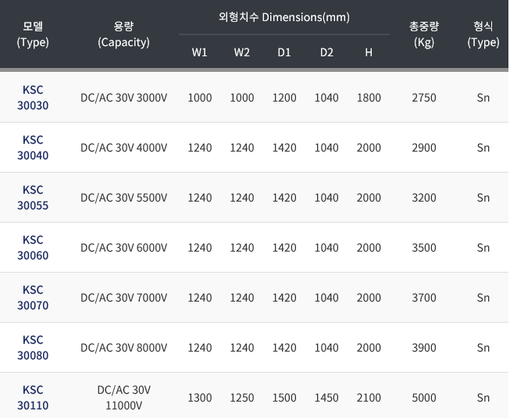Click the D2 column header
This screenshot has width=510, height=418.
pos(326,53)
